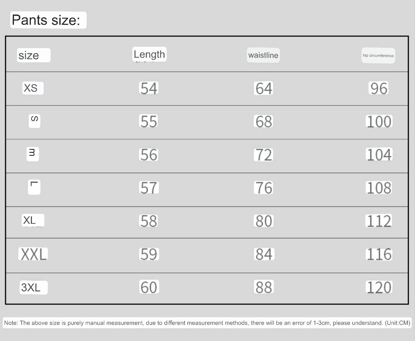Click the 3XL waistline value 88
The image size is (415, 341).
click(x=264, y=287)
